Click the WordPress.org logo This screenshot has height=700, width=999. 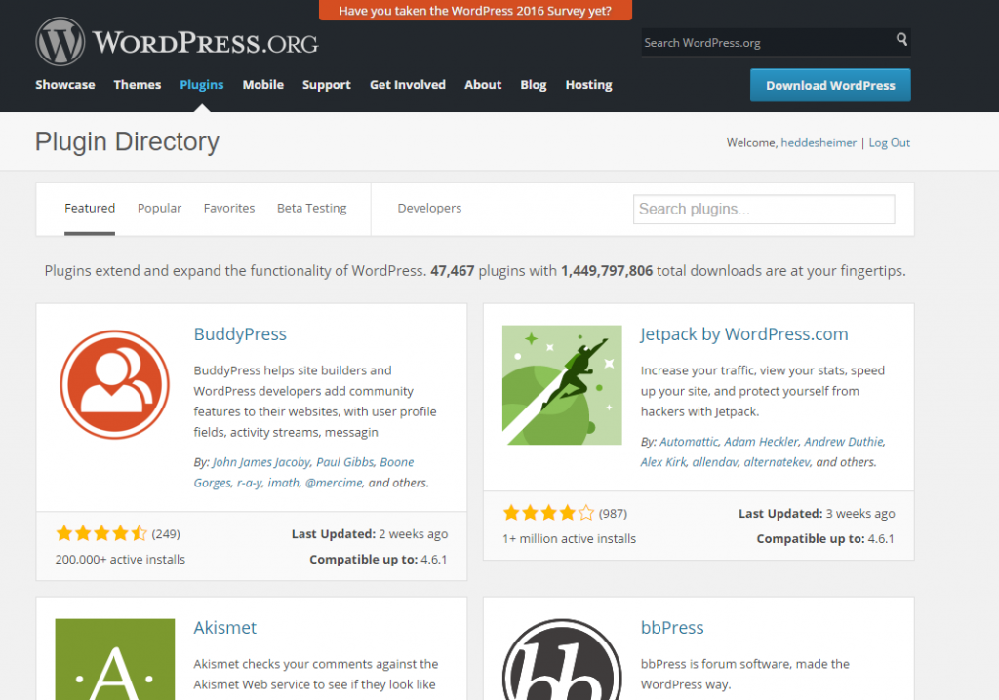click(x=178, y=42)
